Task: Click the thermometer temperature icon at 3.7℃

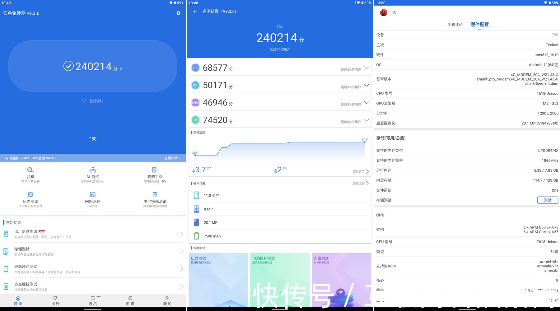Action: 194,170
